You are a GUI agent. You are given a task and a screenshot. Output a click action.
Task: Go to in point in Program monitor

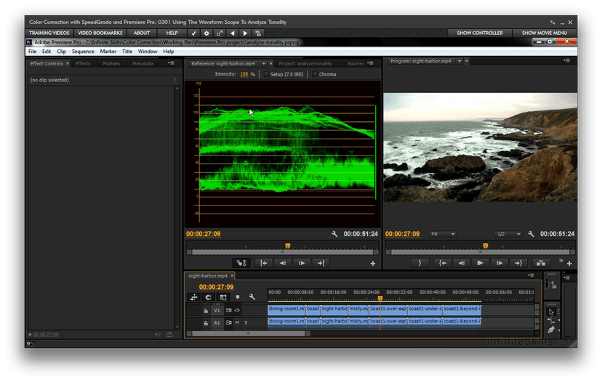pyautogui.click(x=442, y=263)
